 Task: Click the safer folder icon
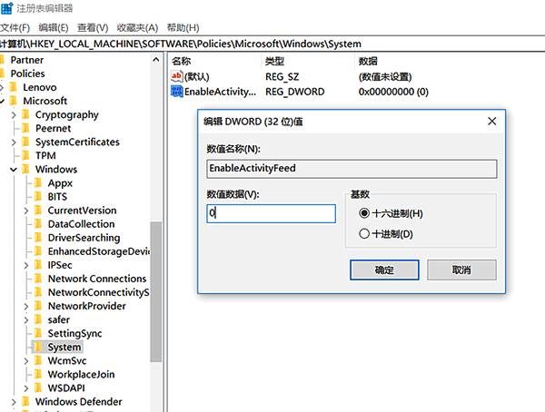[x=38, y=319]
